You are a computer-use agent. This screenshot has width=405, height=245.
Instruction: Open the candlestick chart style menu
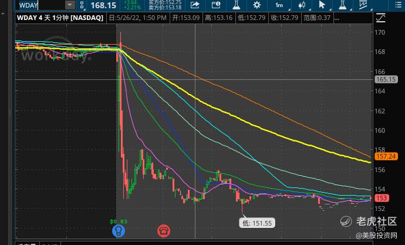pos(302,5)
